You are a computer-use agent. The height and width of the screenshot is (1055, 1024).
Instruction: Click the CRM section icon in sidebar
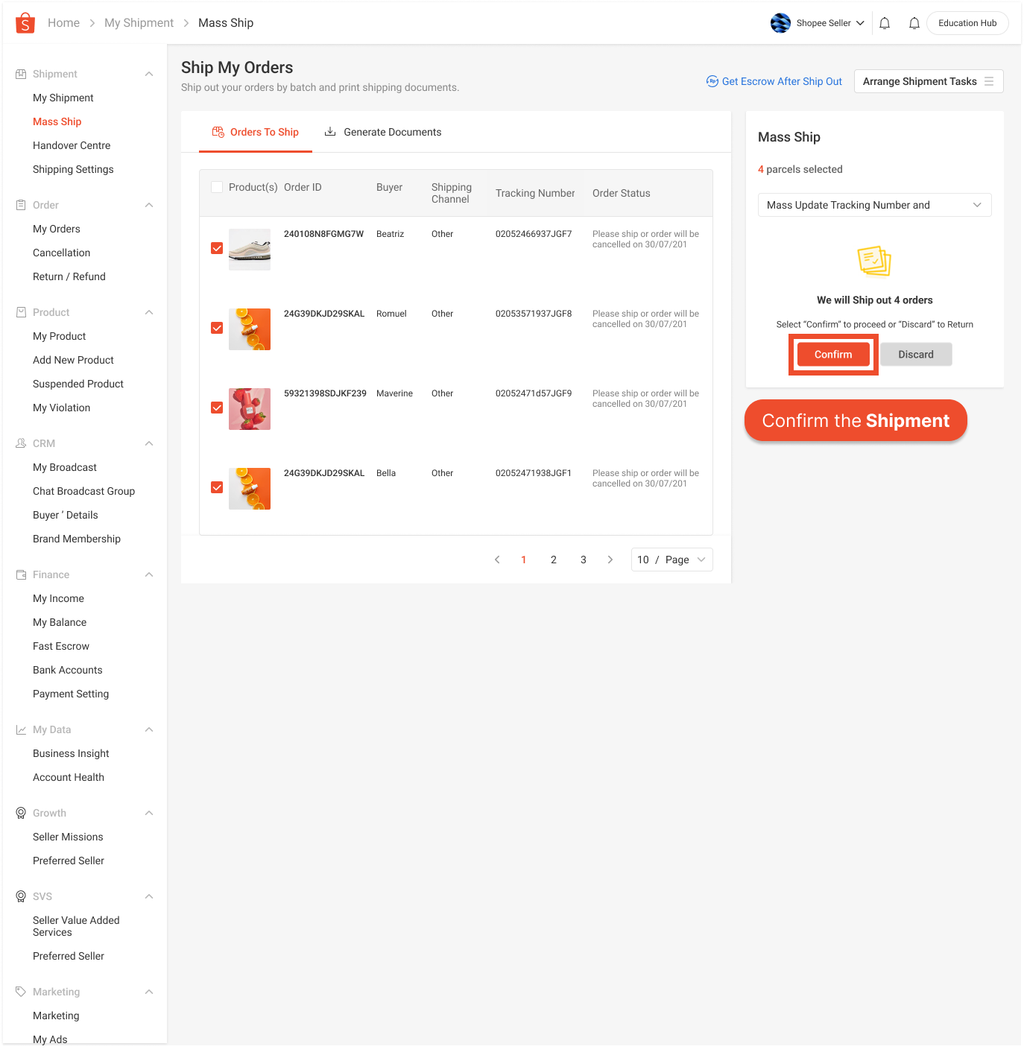(20, 443)
